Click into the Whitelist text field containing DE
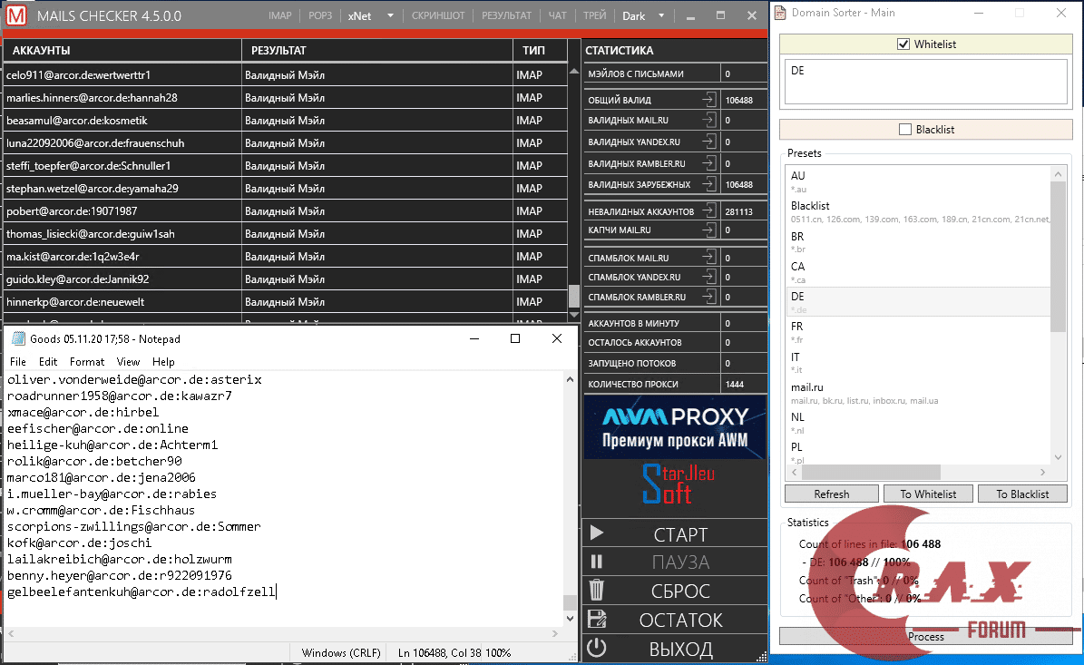Screen dimensions: 1084x665 pyautogui.click(x=925, y=82)
